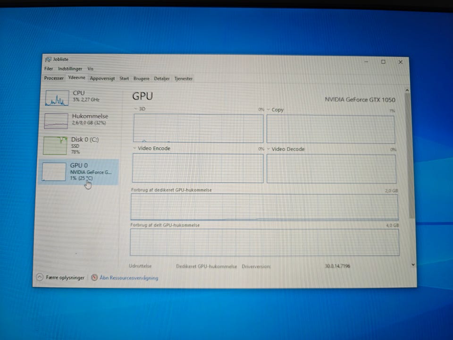
Task: Switch to the Start tab
Action: click(124, 79)
